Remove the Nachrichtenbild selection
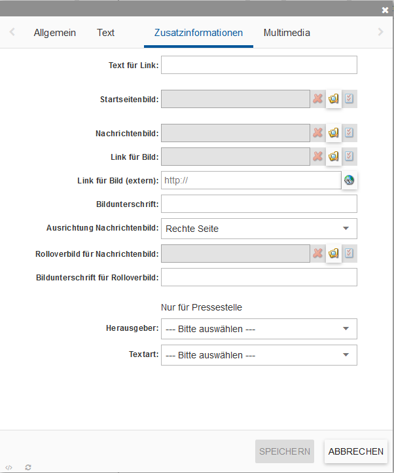Viewport: 394px width, 473px height. point(318,133)
